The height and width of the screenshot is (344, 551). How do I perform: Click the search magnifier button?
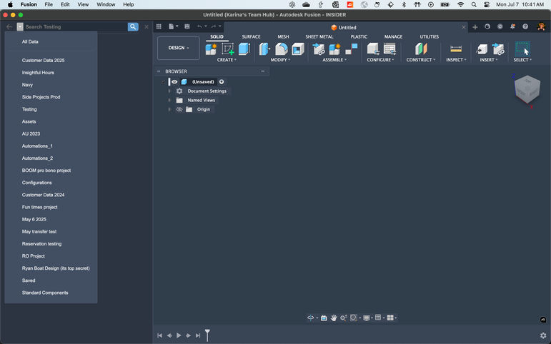pos(133,26)
